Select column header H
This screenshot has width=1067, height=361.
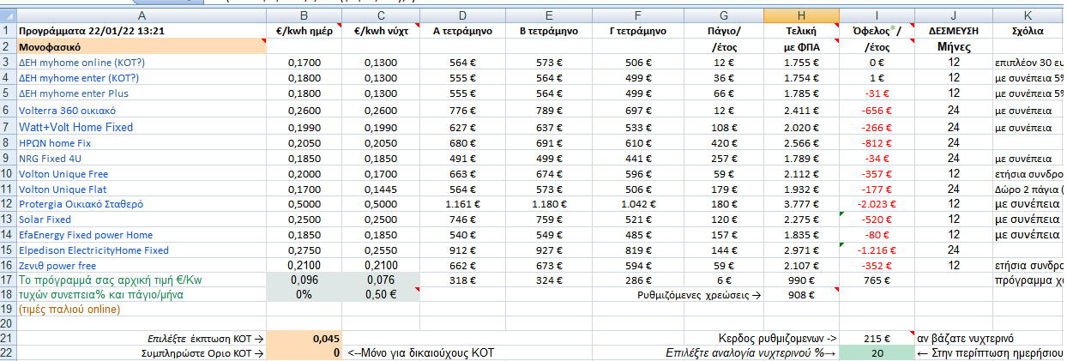click(800, 15)
